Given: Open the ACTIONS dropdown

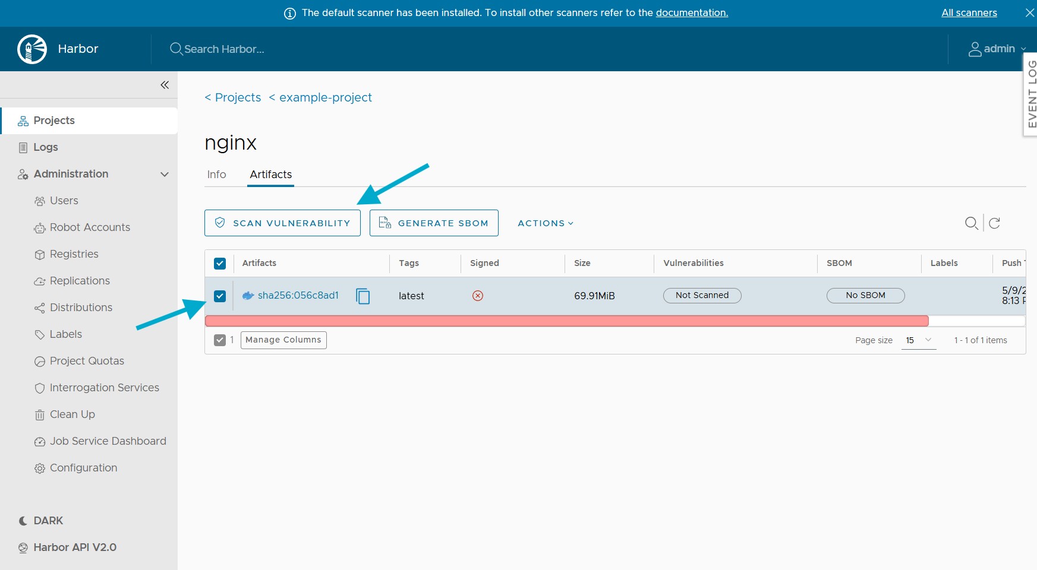Looking at the screenshot, I should coord(544,223).
